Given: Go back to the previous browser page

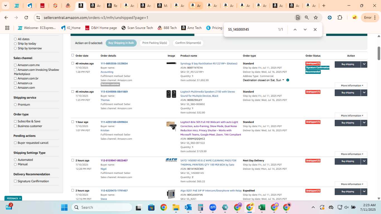Looking at the screenshot, I should [x=6, y=18].
